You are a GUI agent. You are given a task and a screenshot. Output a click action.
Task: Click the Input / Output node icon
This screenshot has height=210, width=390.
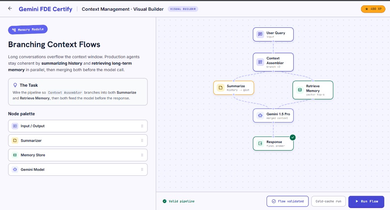tap(15, 126)
